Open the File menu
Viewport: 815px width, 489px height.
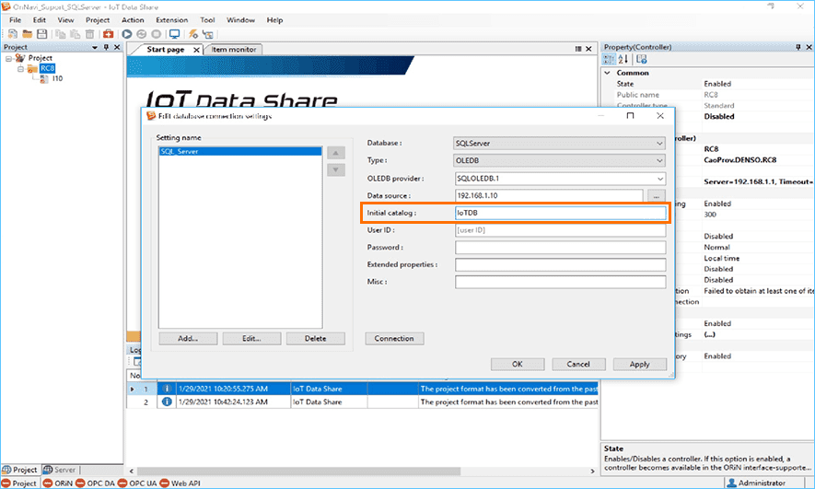click(16, 19)
